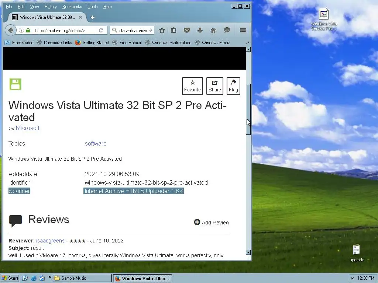Select the upgrade desktop file icon

tap(357, 253)
